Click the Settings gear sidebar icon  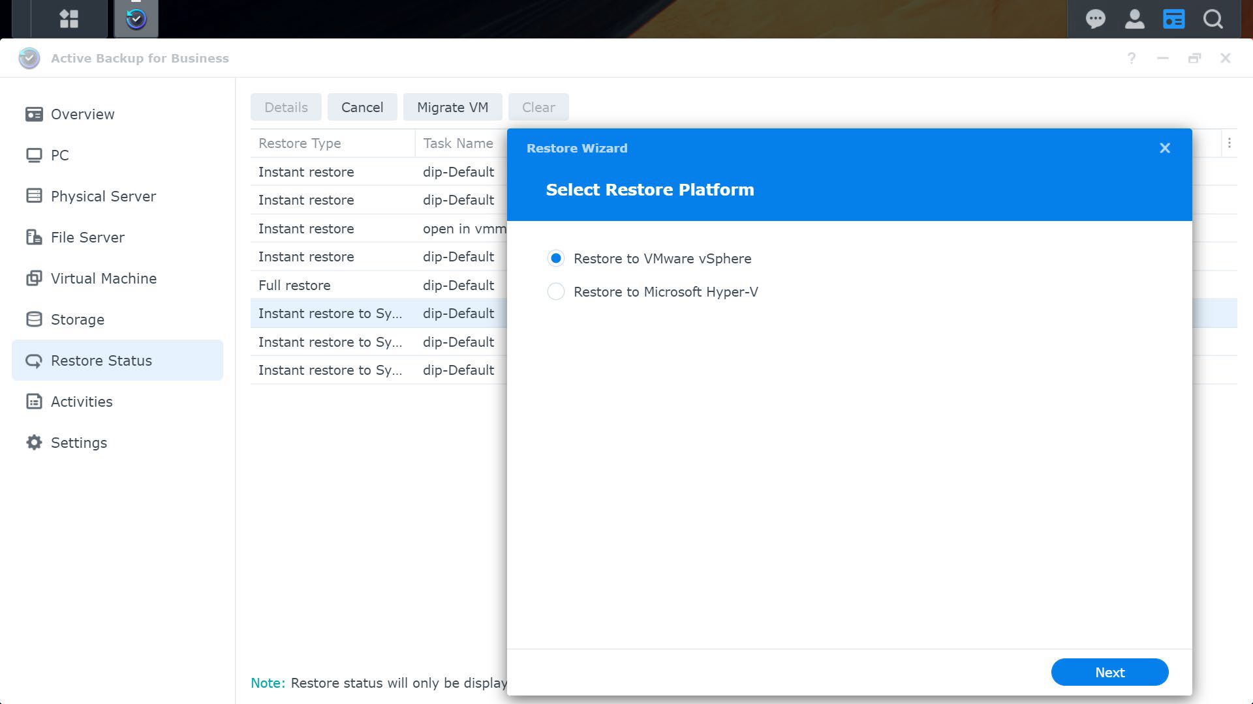tap(34, 443)
